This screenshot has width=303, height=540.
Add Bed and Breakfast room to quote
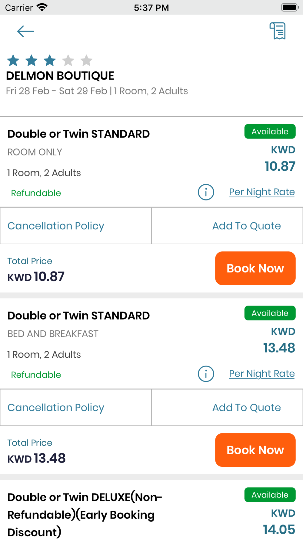(246, 408)
